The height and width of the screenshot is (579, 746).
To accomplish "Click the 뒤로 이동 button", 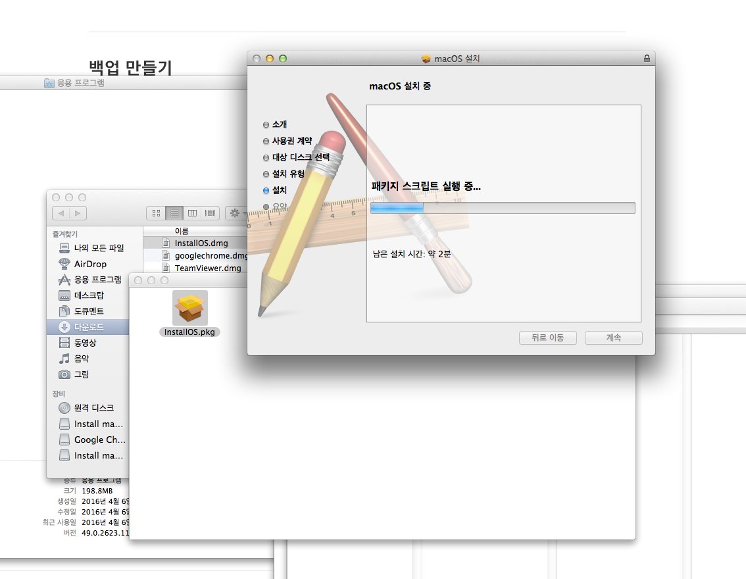I will pyautogui.click(x=547, y=338).
